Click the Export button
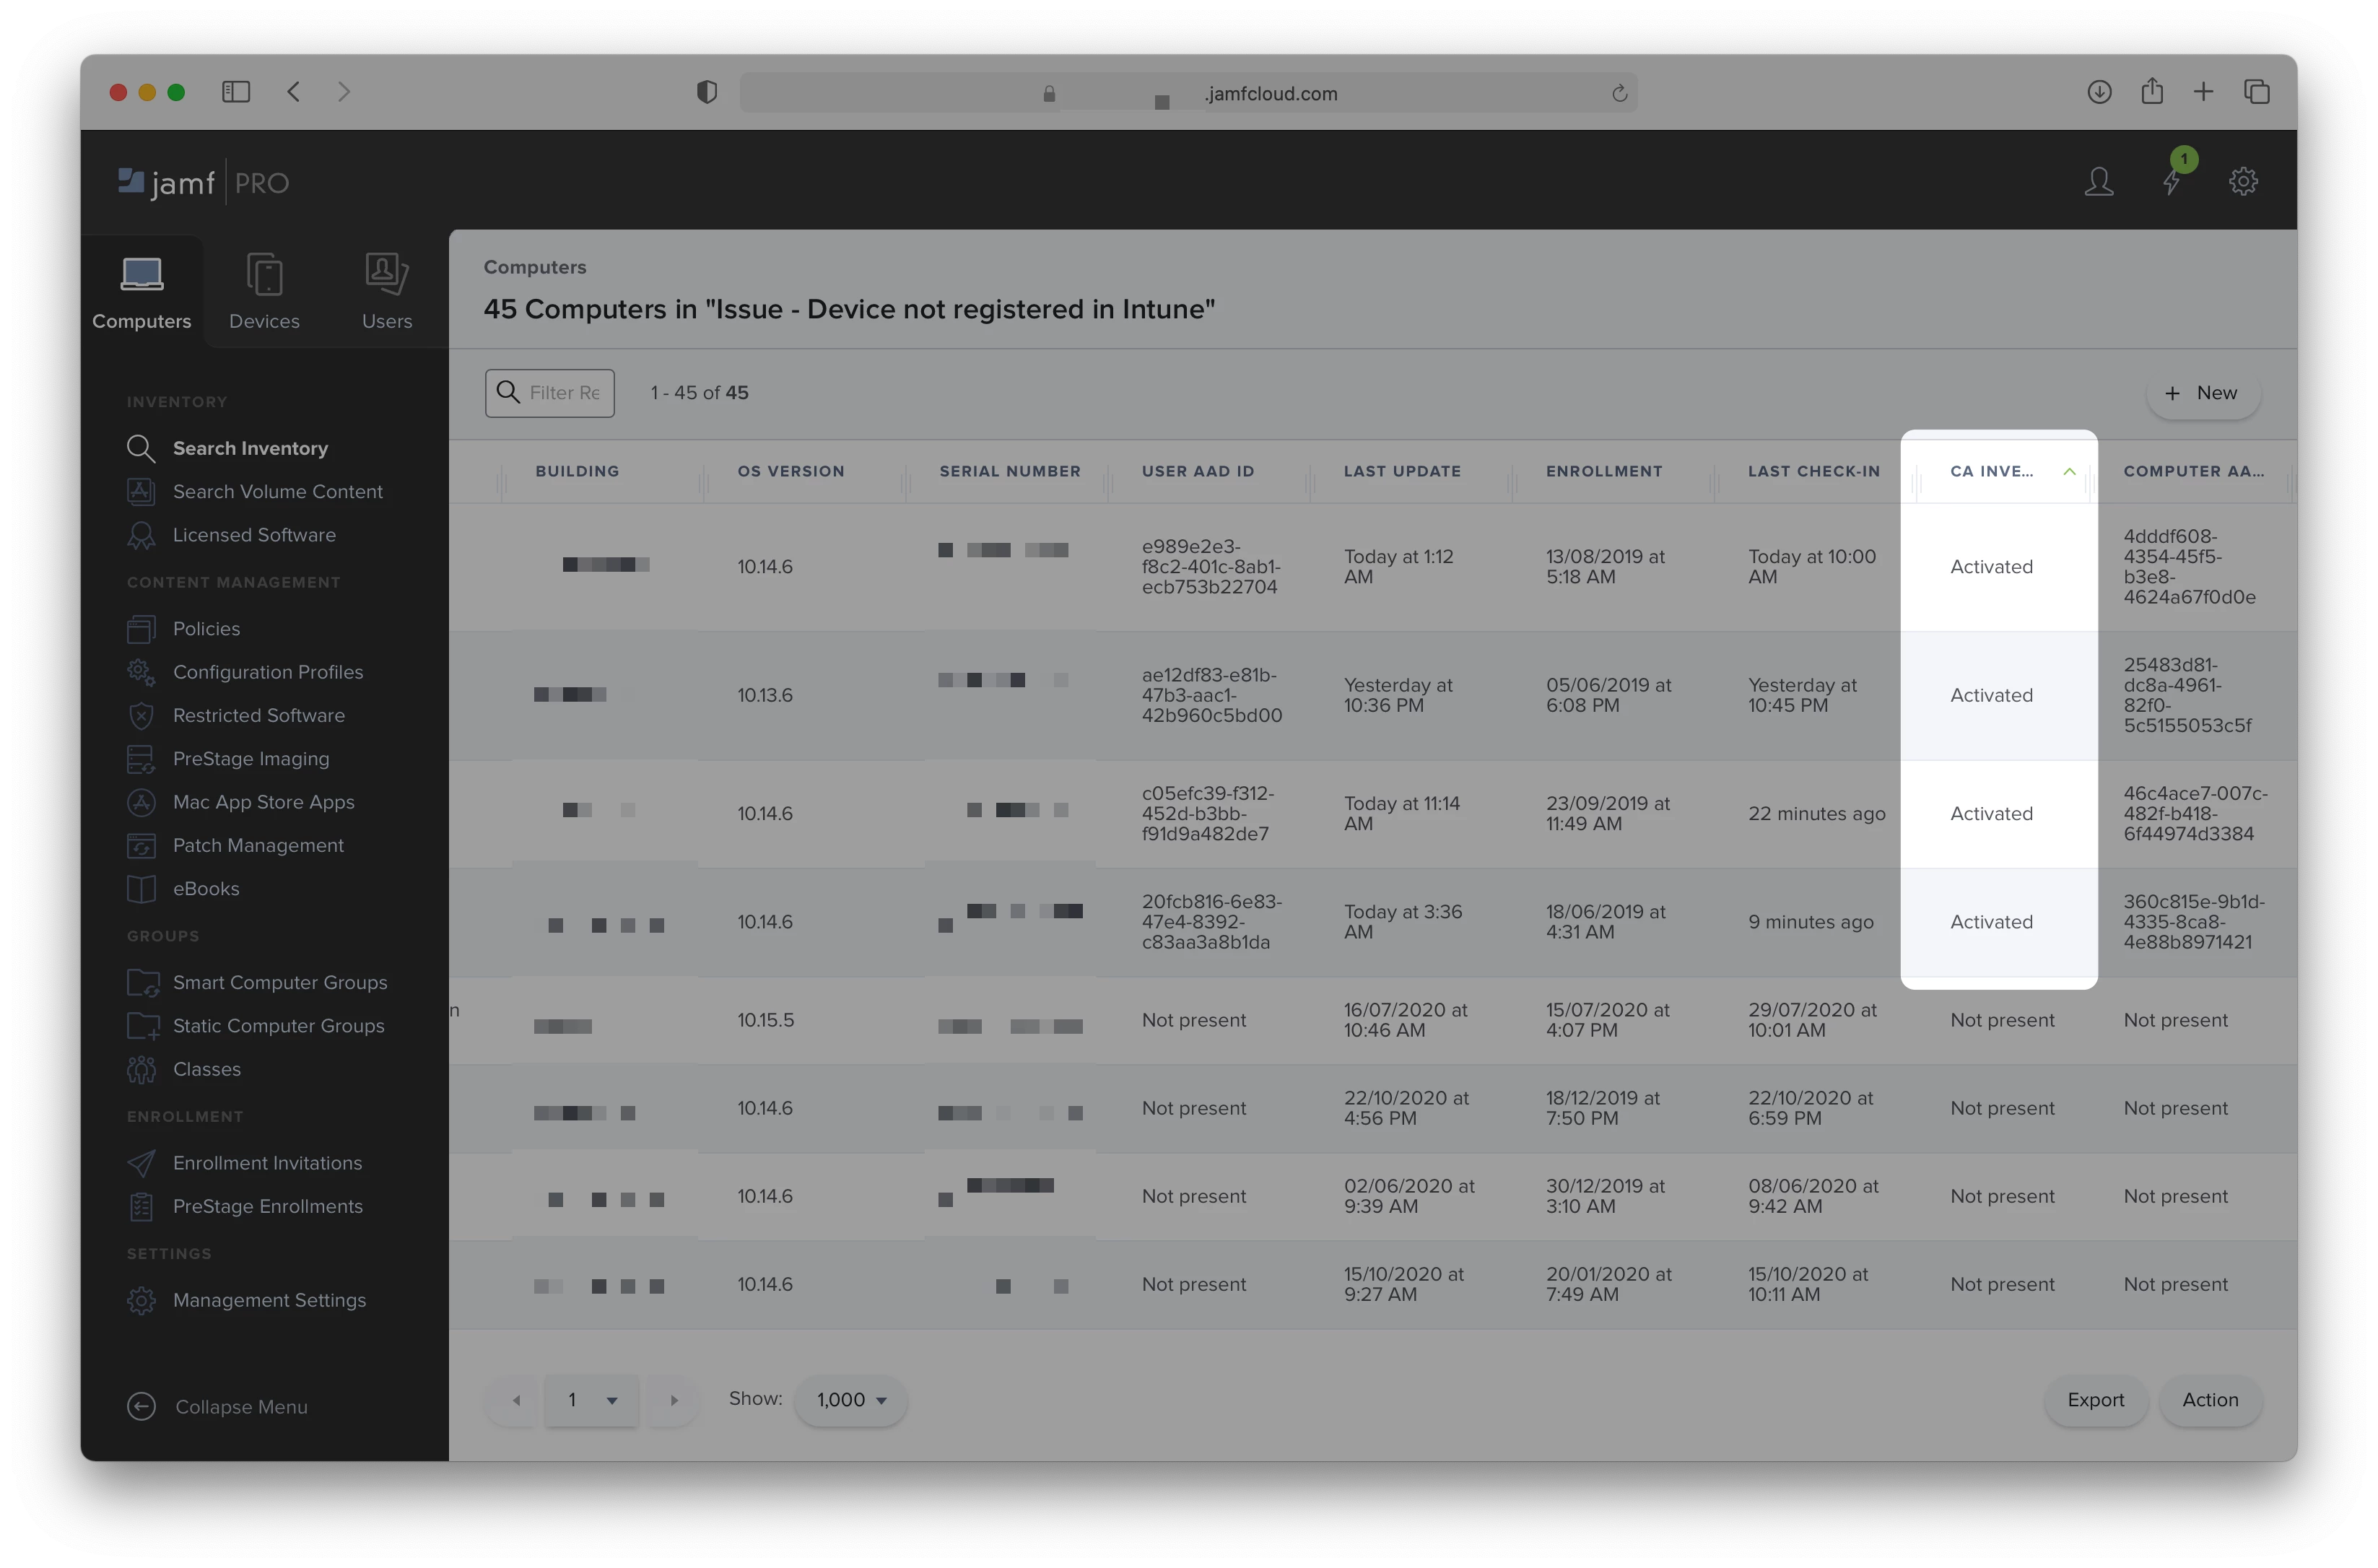The width and height of the screenshot is (2378, 1568). click(x=2095, y=1400)
